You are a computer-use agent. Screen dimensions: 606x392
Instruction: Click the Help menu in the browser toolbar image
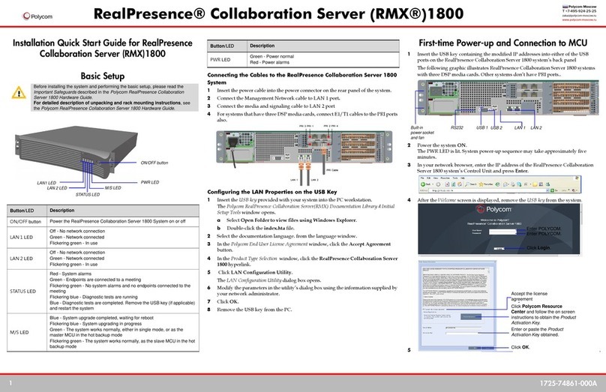coord(462,178)
